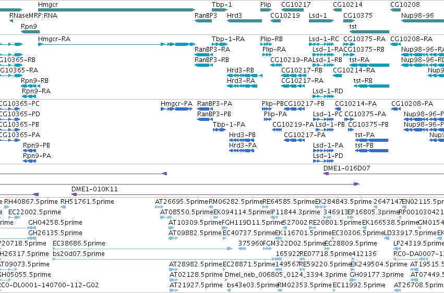The height and width of the screenshot is (293, 444).
Task: Select the CG10208-RA transcript
Action: (x=395, y=44)
